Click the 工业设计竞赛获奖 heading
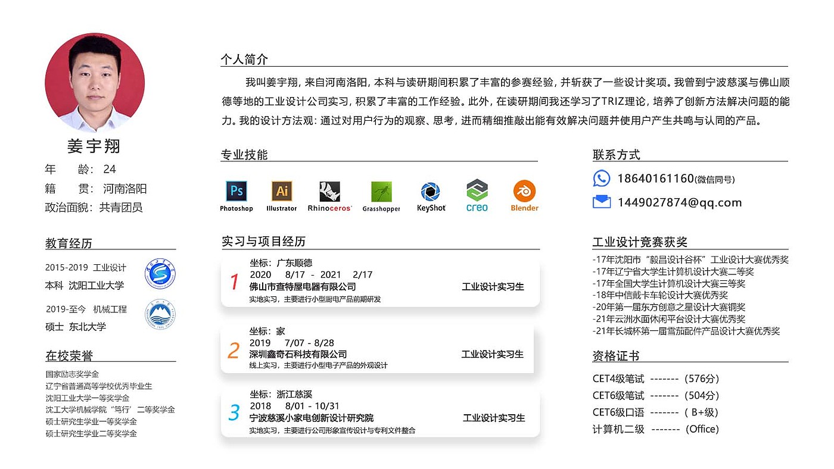Image resolution: width=834 pixels, height=469 pixels. coord(640,242)
